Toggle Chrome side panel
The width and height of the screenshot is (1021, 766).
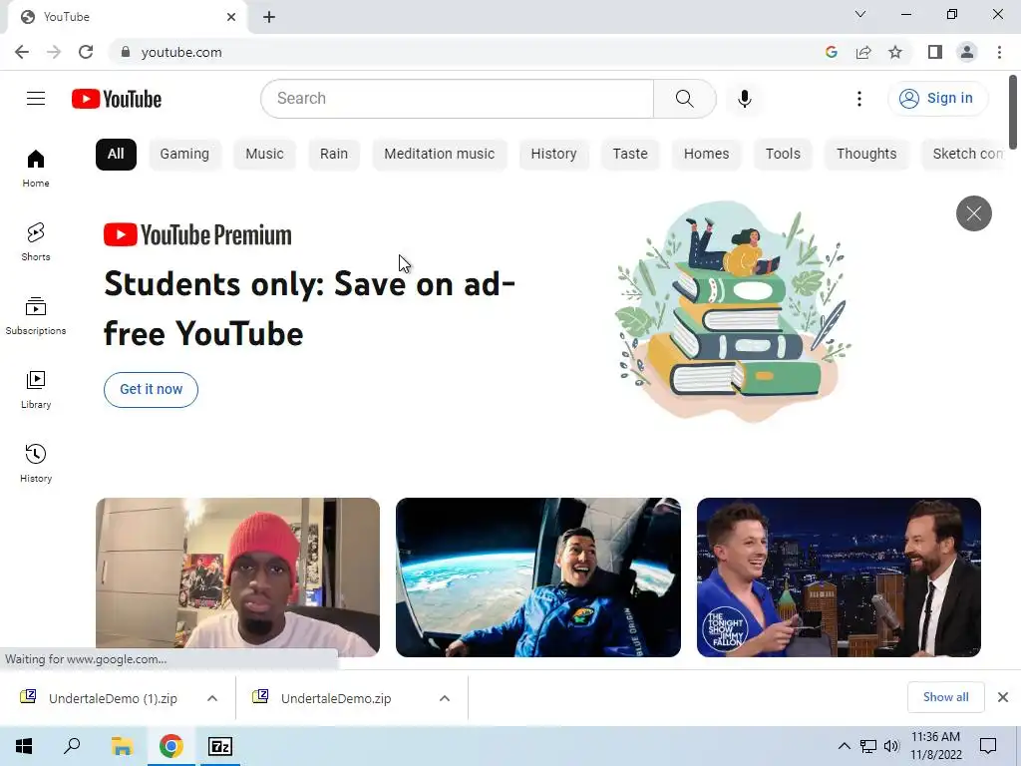pyautogui.click(x=935, y=52)
